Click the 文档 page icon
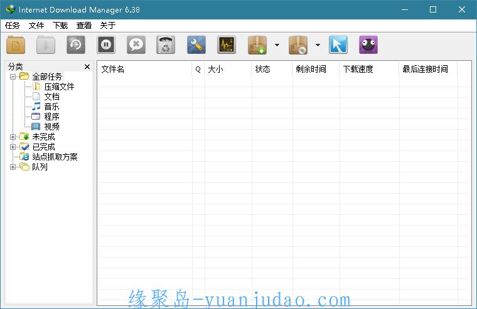Image resolution: width=477 pixels, height=309 pixels. coord(36,97)
